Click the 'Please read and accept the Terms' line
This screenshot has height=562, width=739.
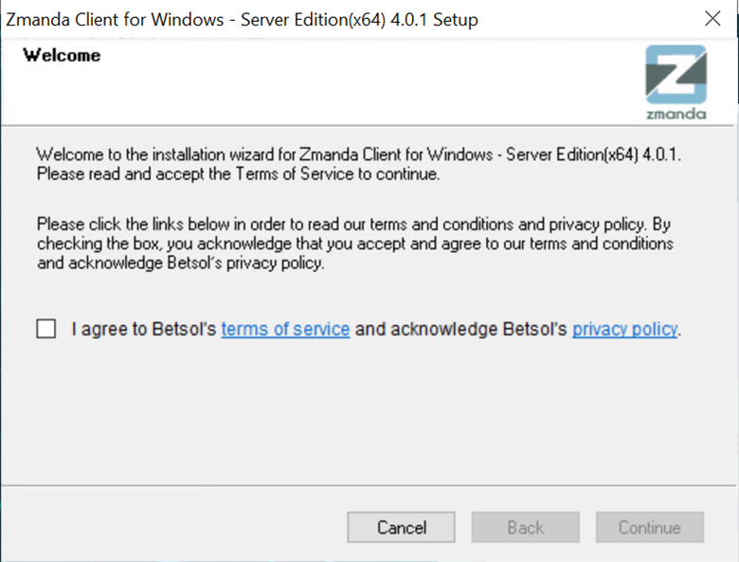click(238, 174)
